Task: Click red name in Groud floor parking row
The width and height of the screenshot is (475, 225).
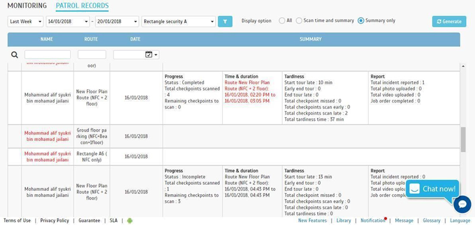Action: (47, 136)
